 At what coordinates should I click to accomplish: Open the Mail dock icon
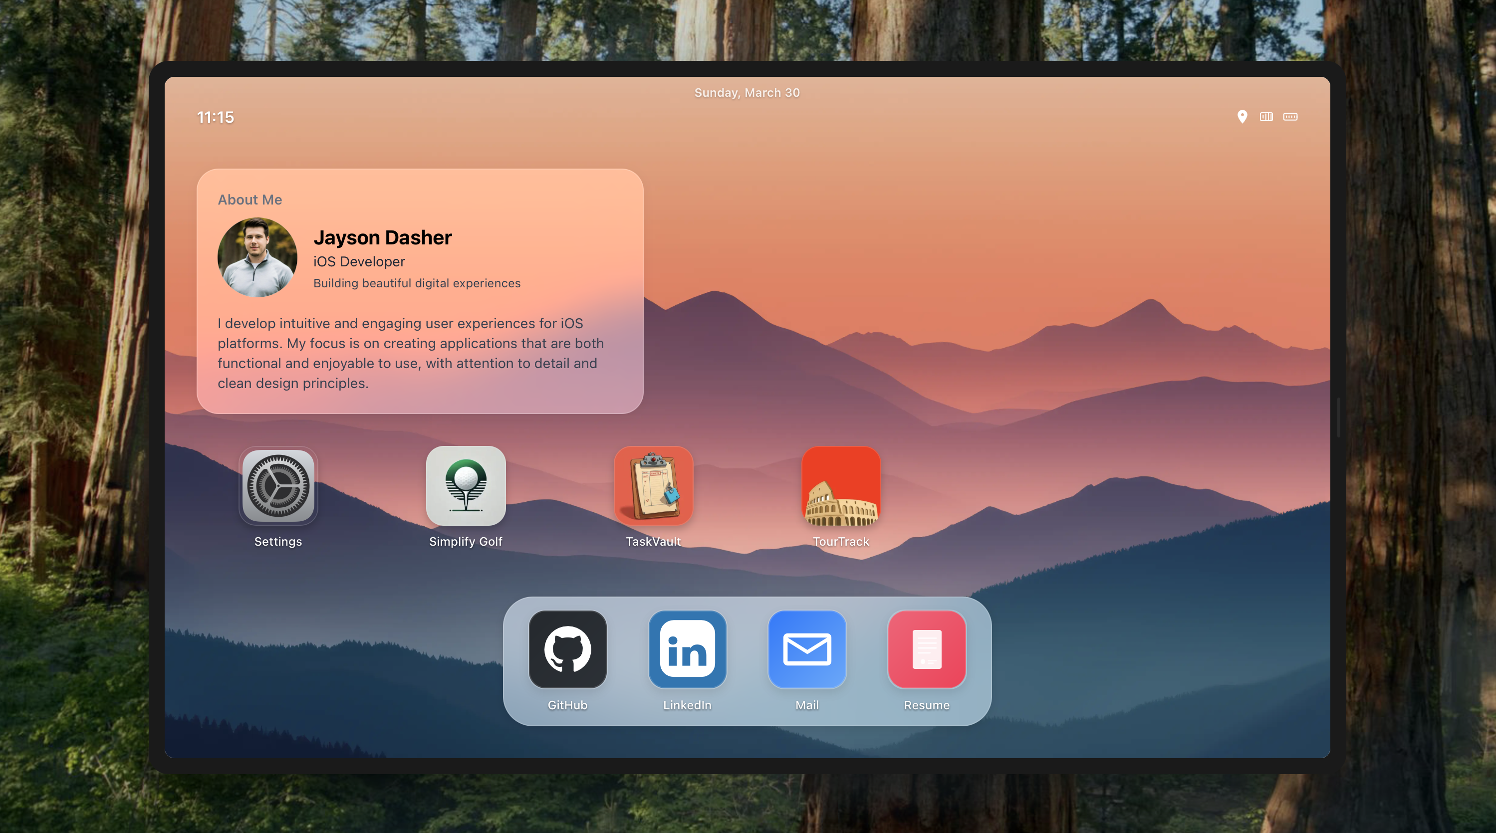click(x=807, y=649)
